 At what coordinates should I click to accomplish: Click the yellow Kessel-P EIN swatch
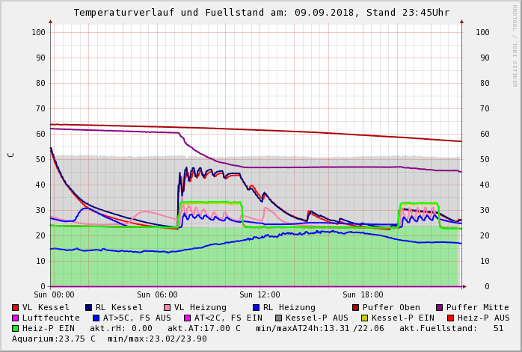point(363,318)
